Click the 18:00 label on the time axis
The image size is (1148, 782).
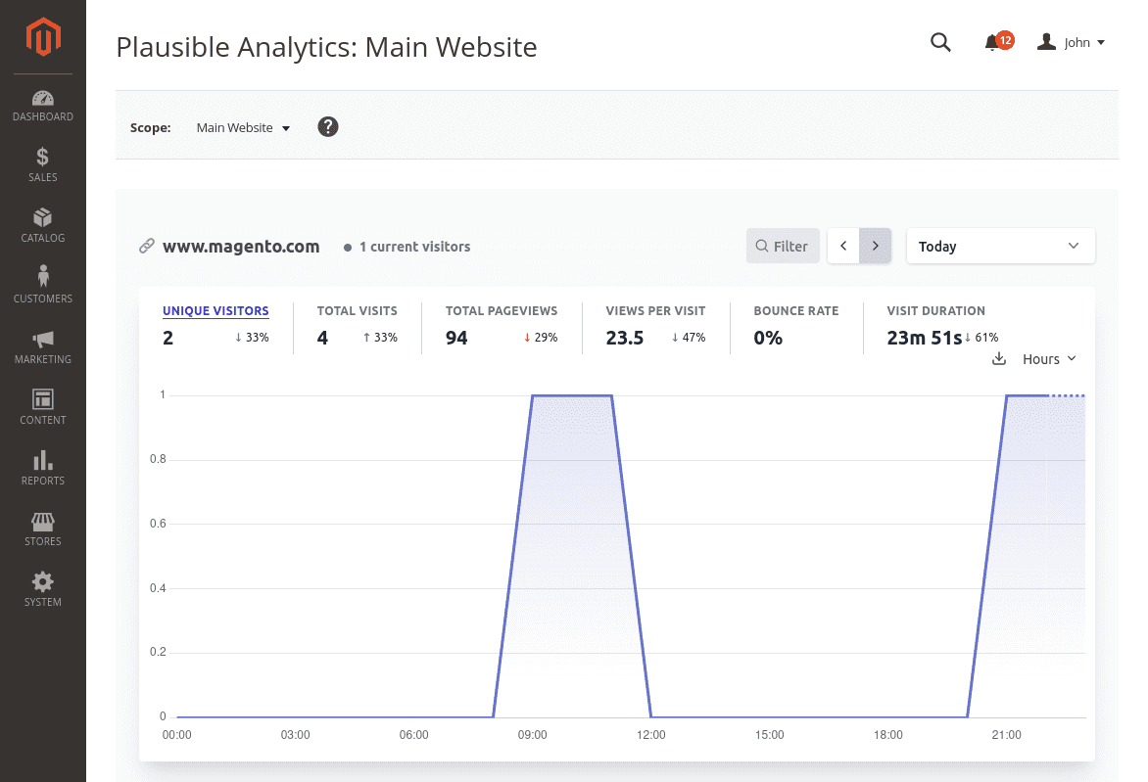pos(888,734)
